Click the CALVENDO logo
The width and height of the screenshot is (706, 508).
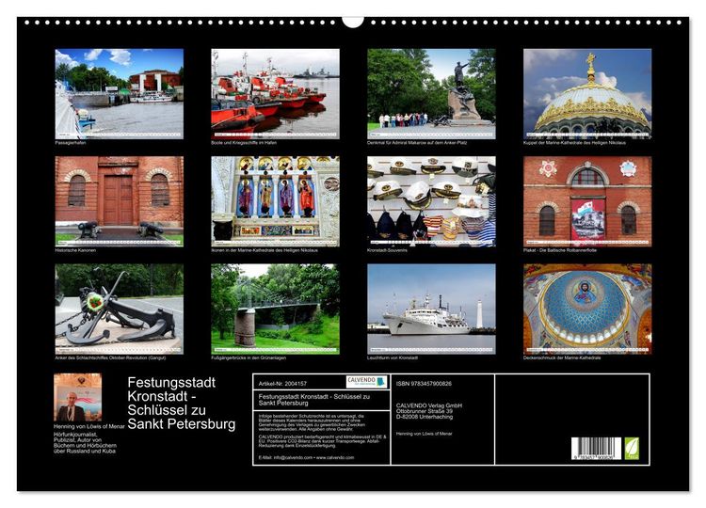click(x=366, y=382)
